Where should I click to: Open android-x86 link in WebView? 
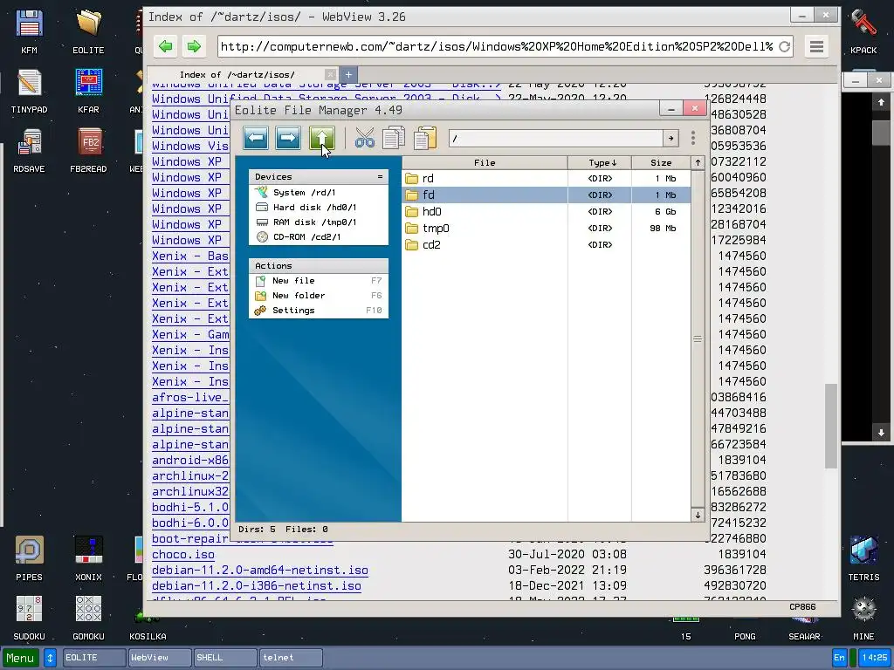190,460
